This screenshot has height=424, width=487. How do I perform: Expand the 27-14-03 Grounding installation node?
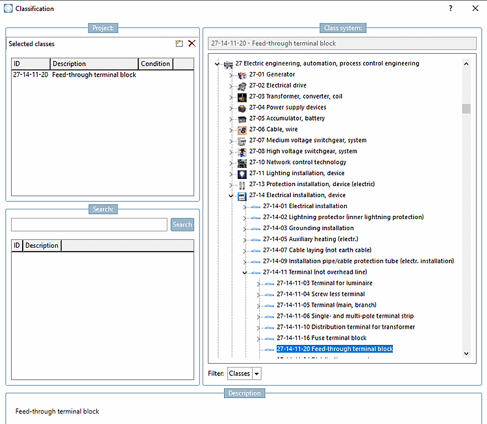coord(244,229)
